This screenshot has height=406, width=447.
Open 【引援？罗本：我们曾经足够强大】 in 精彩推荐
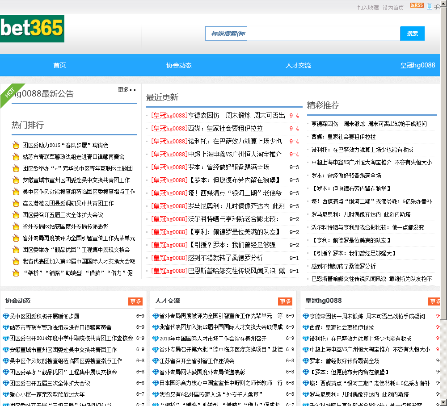[354, 253]
